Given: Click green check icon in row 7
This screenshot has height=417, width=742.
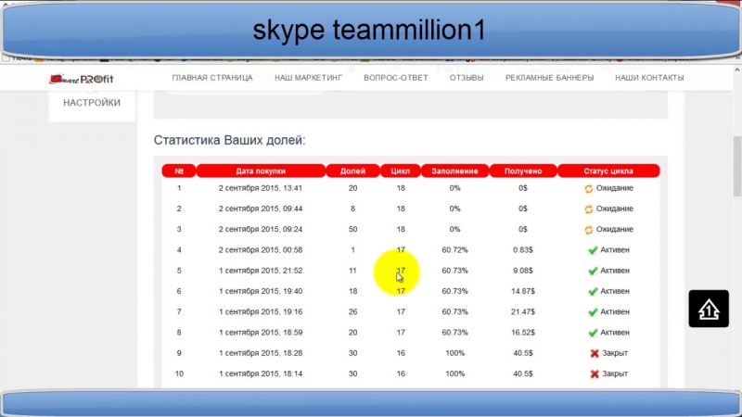Looking at the screenshot, I should coord(593,312).
